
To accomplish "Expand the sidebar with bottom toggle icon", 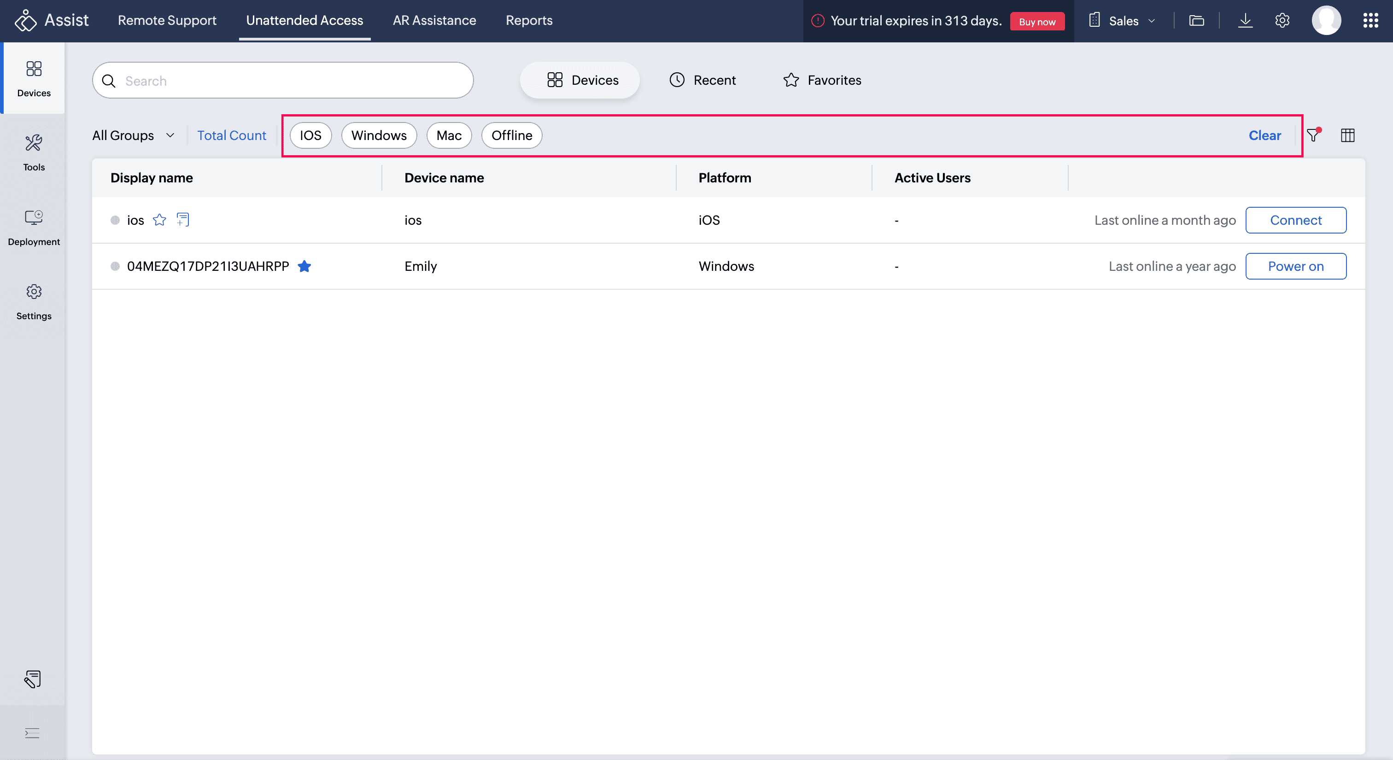I will tap(32, 733).
